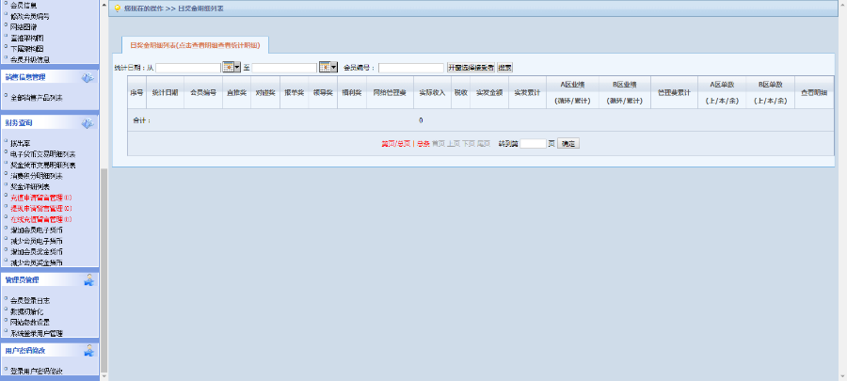Open 奖金货币交易明细列表 sidebar link
847x381 pixels.
43,166
